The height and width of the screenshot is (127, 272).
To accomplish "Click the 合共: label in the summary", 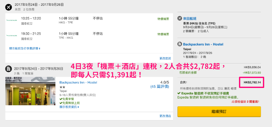I will 184,82.
